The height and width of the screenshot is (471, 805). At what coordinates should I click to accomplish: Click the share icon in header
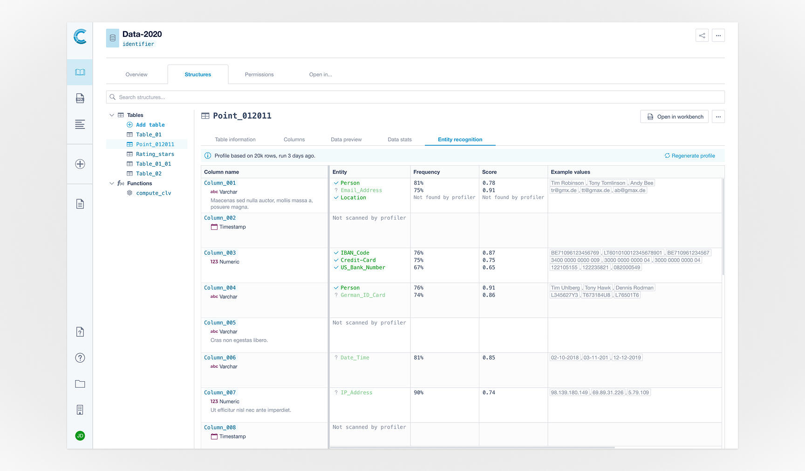coord(702,35)
